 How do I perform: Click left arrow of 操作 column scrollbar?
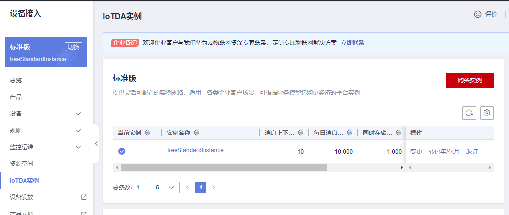(410, 167)
